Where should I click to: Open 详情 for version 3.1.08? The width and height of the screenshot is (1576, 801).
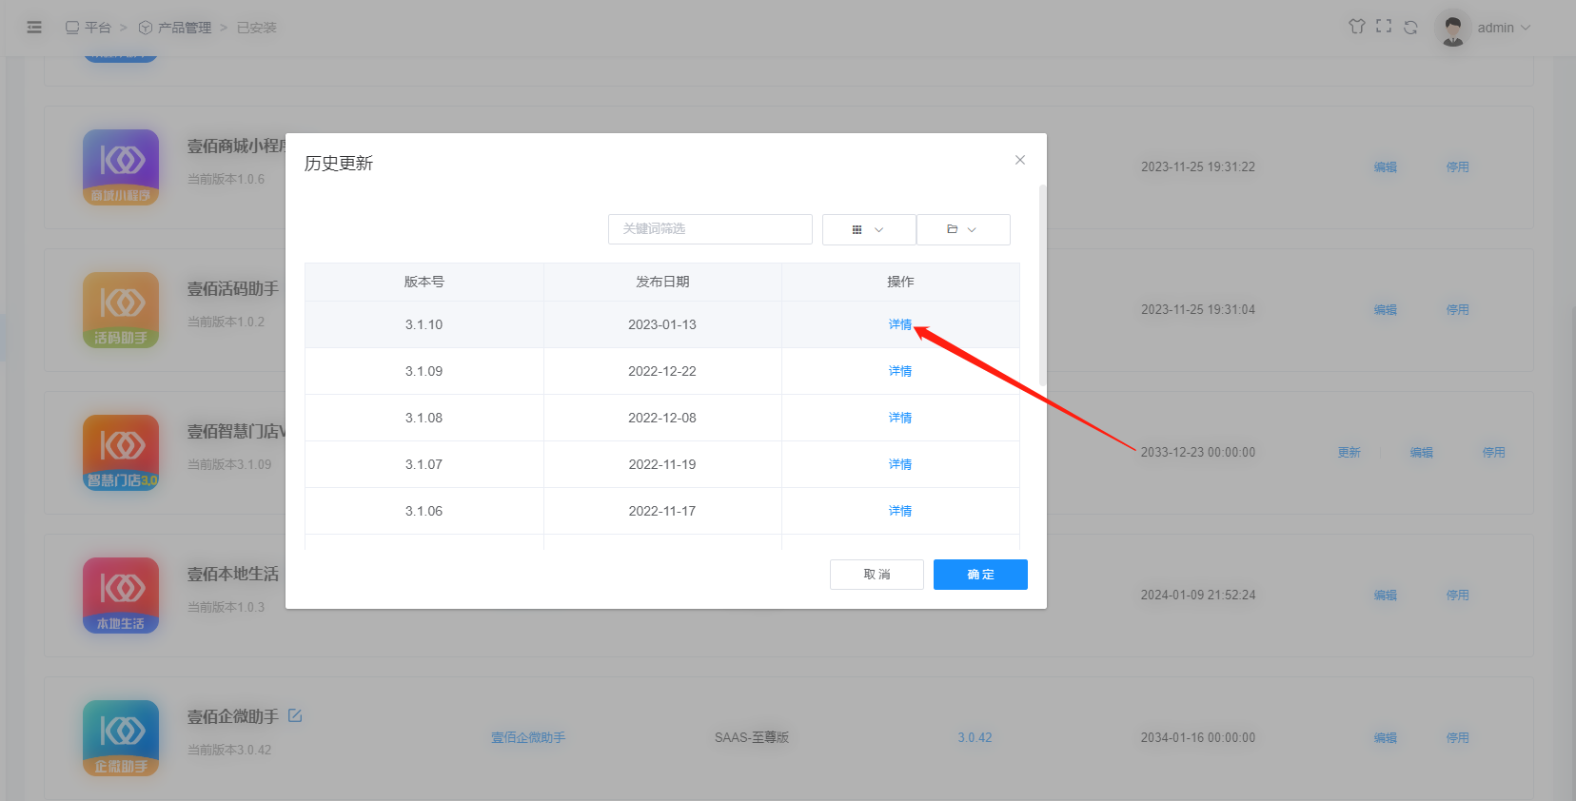click(900, 418)
